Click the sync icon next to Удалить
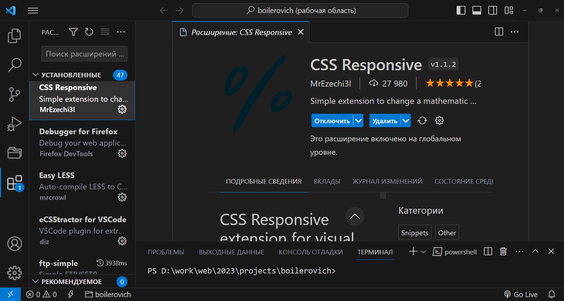 [x=422, y=121]
